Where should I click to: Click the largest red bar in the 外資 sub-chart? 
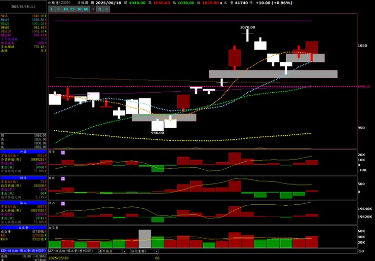tap(235, 159)
